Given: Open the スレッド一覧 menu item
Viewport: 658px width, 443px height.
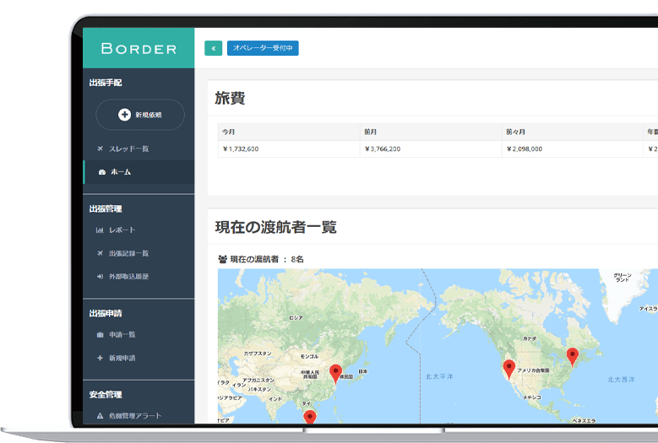Looking at the screenshot, I should point(128,149).
